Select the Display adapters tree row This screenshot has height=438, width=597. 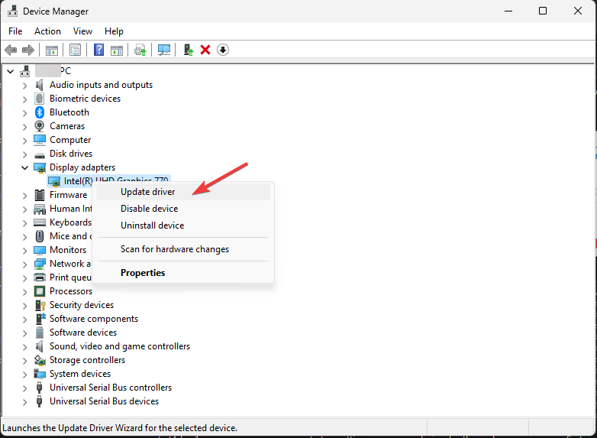pyautogui.click(x=82, y=167)
